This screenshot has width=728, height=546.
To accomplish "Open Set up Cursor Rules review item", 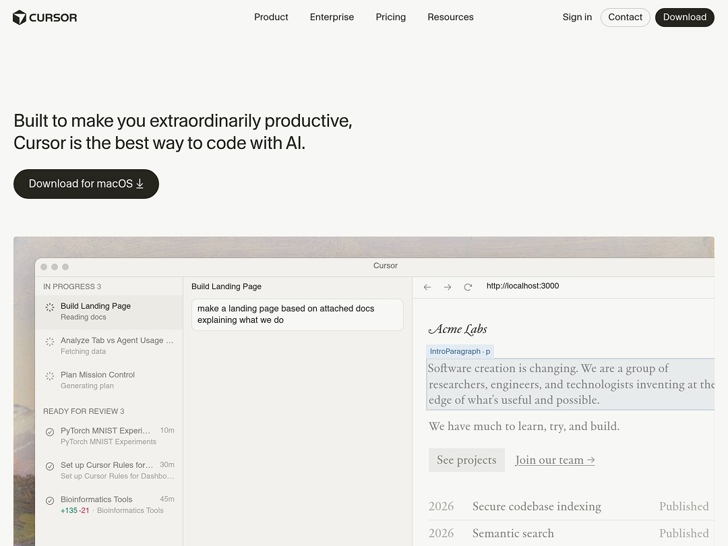I will coord(109,471).
